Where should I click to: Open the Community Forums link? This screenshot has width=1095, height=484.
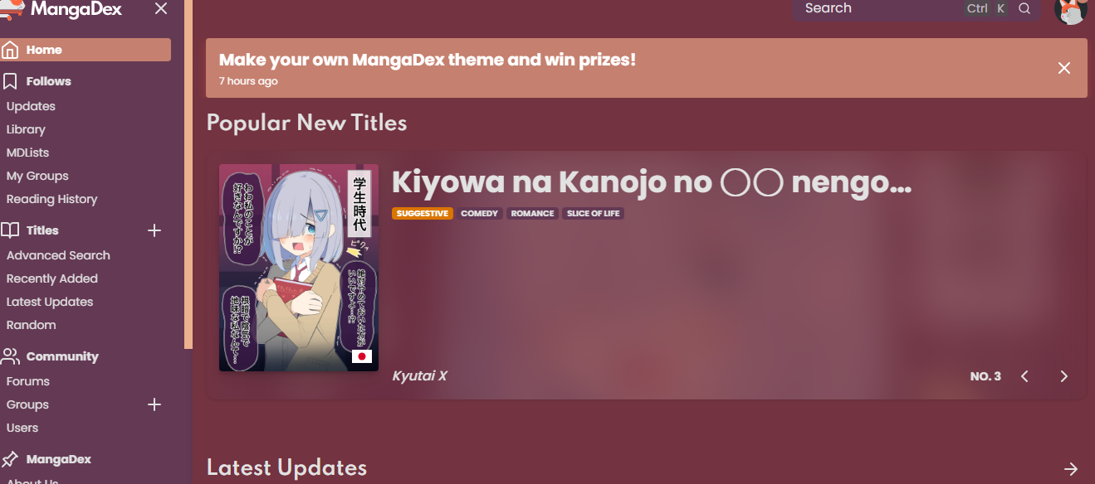coord(27,381)
